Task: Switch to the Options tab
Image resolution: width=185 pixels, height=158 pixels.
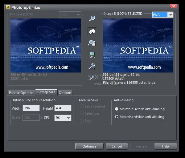Action: point(65,93)
